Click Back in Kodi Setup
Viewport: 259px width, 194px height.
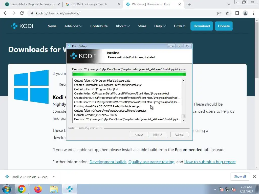[139, 135]
